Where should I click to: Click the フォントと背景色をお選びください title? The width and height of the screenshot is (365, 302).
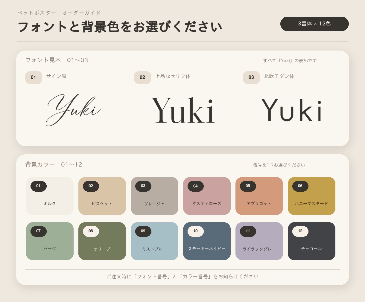120,27
